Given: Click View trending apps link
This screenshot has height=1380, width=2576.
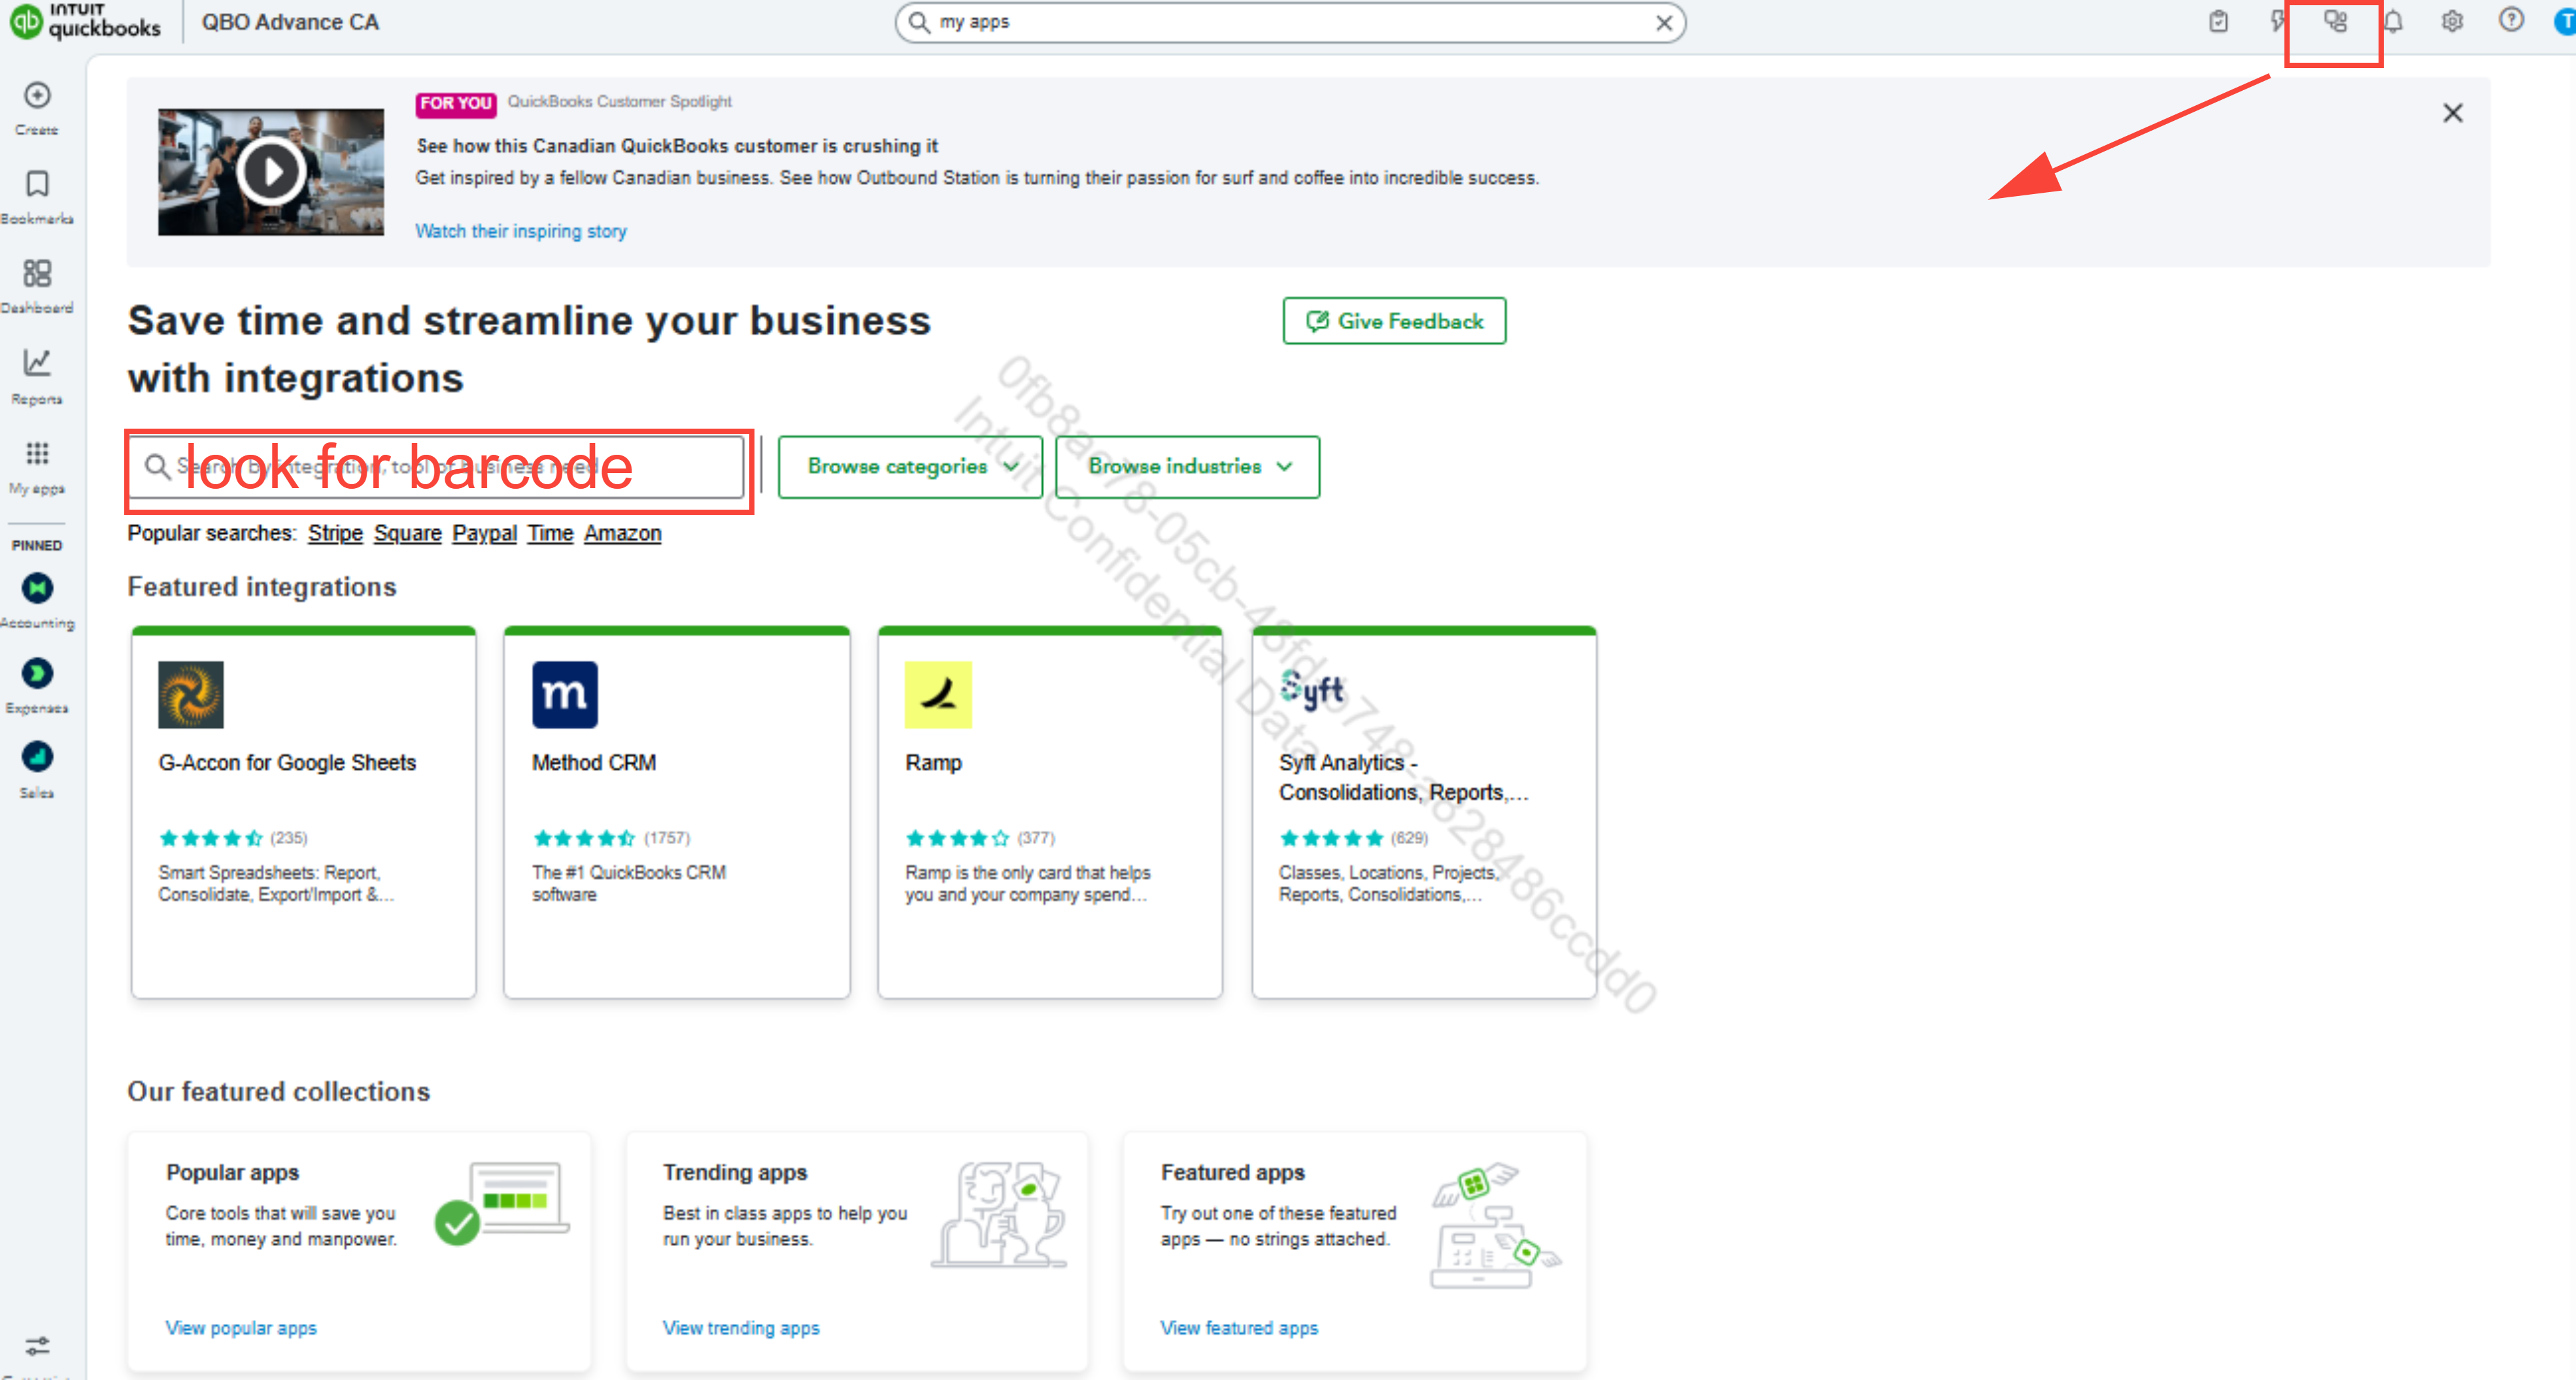Looking at the screenshot, I should point(741,1328).
